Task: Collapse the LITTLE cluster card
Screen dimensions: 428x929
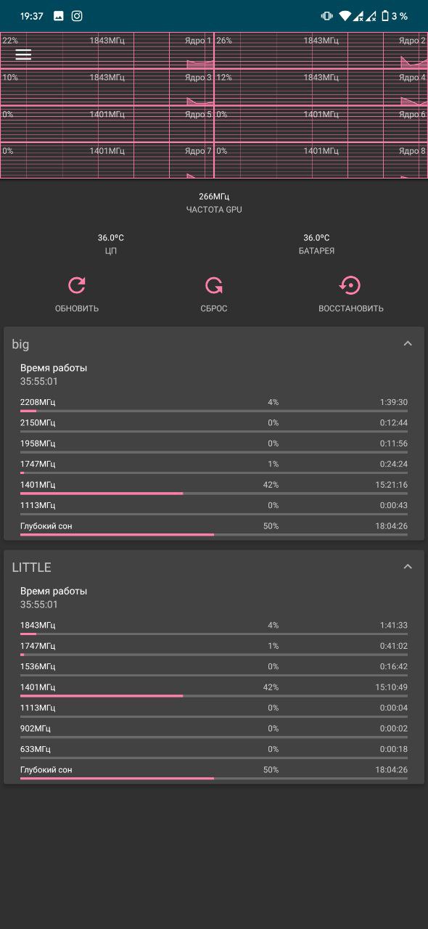Action: tap(408, 567)
